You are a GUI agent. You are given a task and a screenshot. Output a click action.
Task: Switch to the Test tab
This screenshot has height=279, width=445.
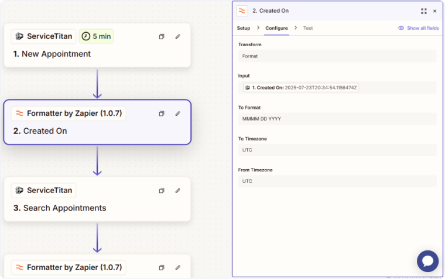307,28
